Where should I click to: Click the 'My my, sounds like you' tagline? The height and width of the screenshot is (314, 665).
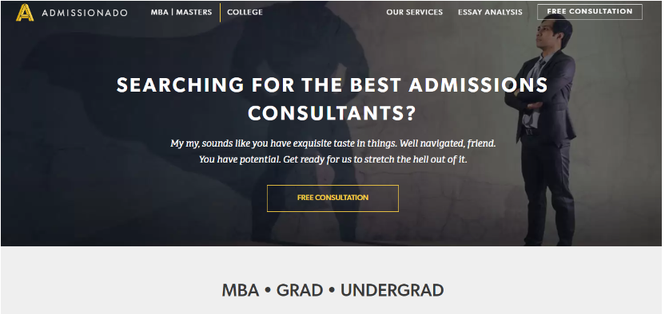[333, 143]
